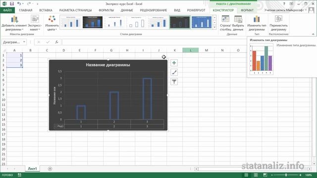The height and width of the screenshot is (178, 317).
Task: Open Add Chart Element menu
Action: [14, 23]
